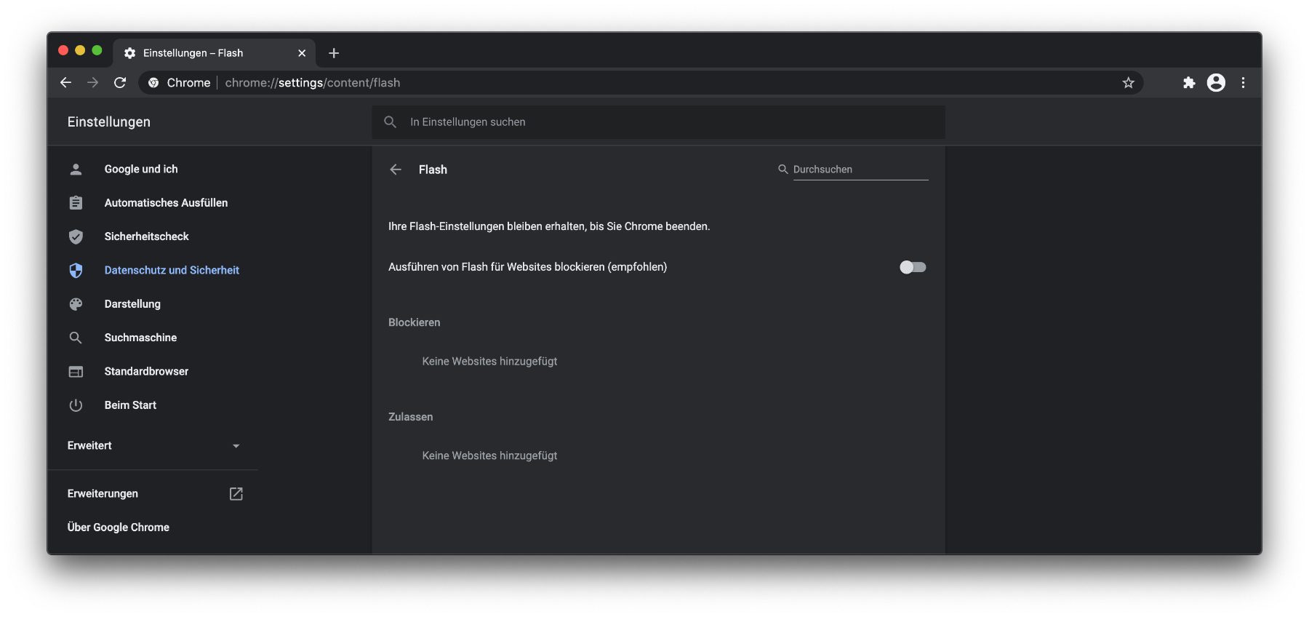The height and width of the screenshot is (617, 1309).
Task: Bookmark this page with the star icon
Action: 1128,83
